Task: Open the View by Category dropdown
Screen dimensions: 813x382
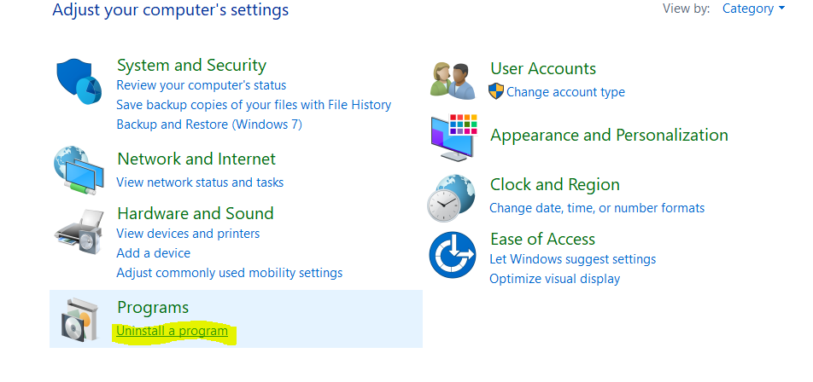Action: click(753, 9)
